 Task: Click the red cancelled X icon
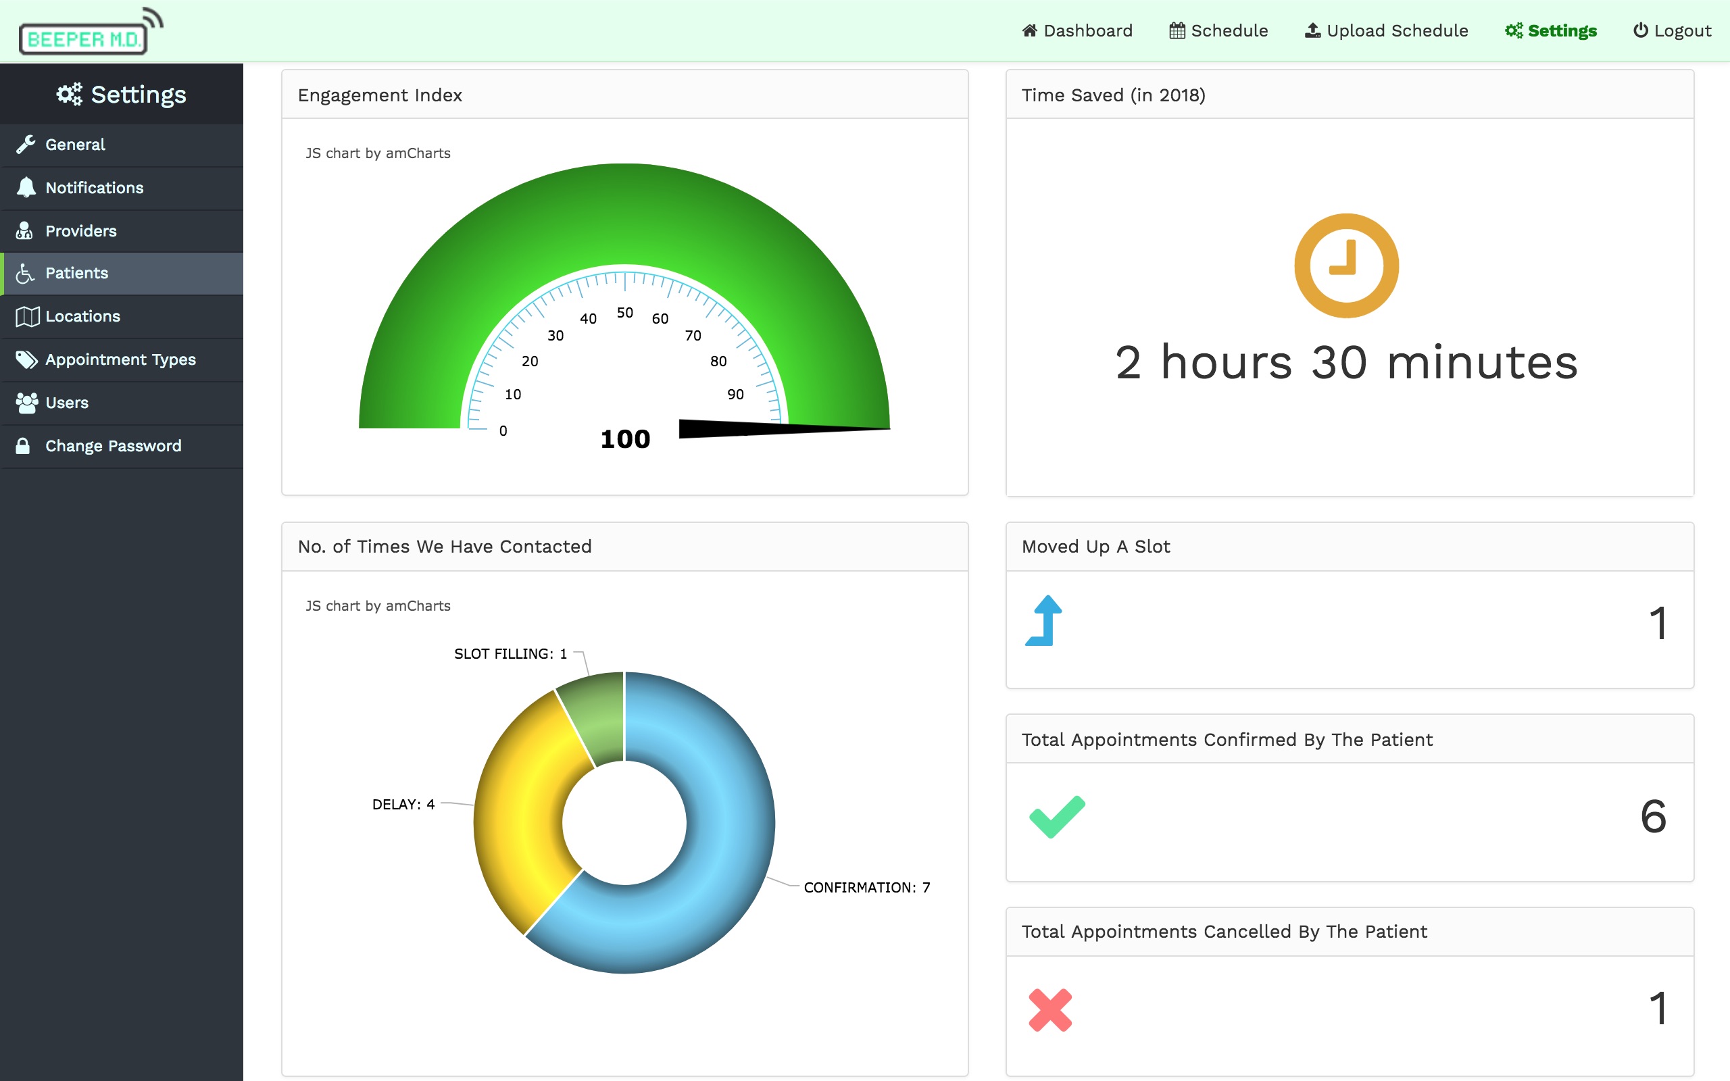1049,1009
